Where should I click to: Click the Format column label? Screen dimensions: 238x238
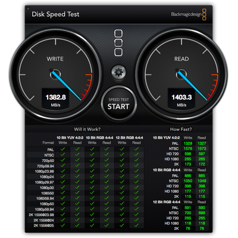(x=48, y=143)
